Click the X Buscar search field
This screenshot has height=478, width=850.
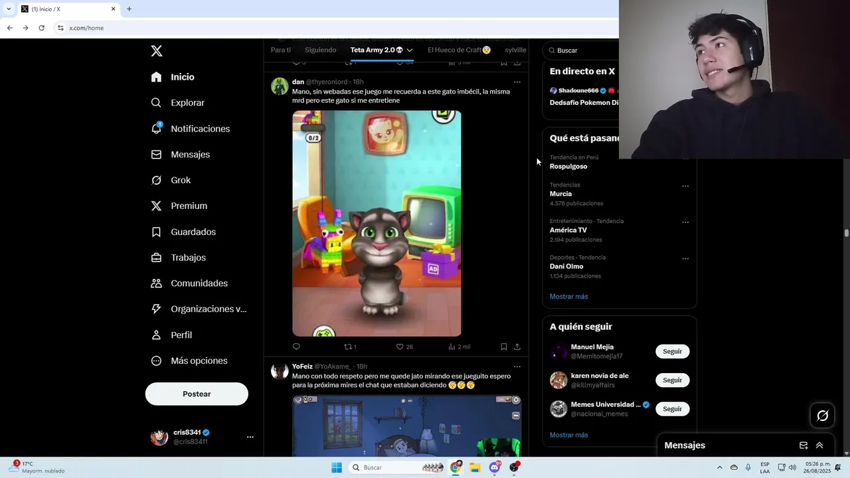click(x=581, y=50)
